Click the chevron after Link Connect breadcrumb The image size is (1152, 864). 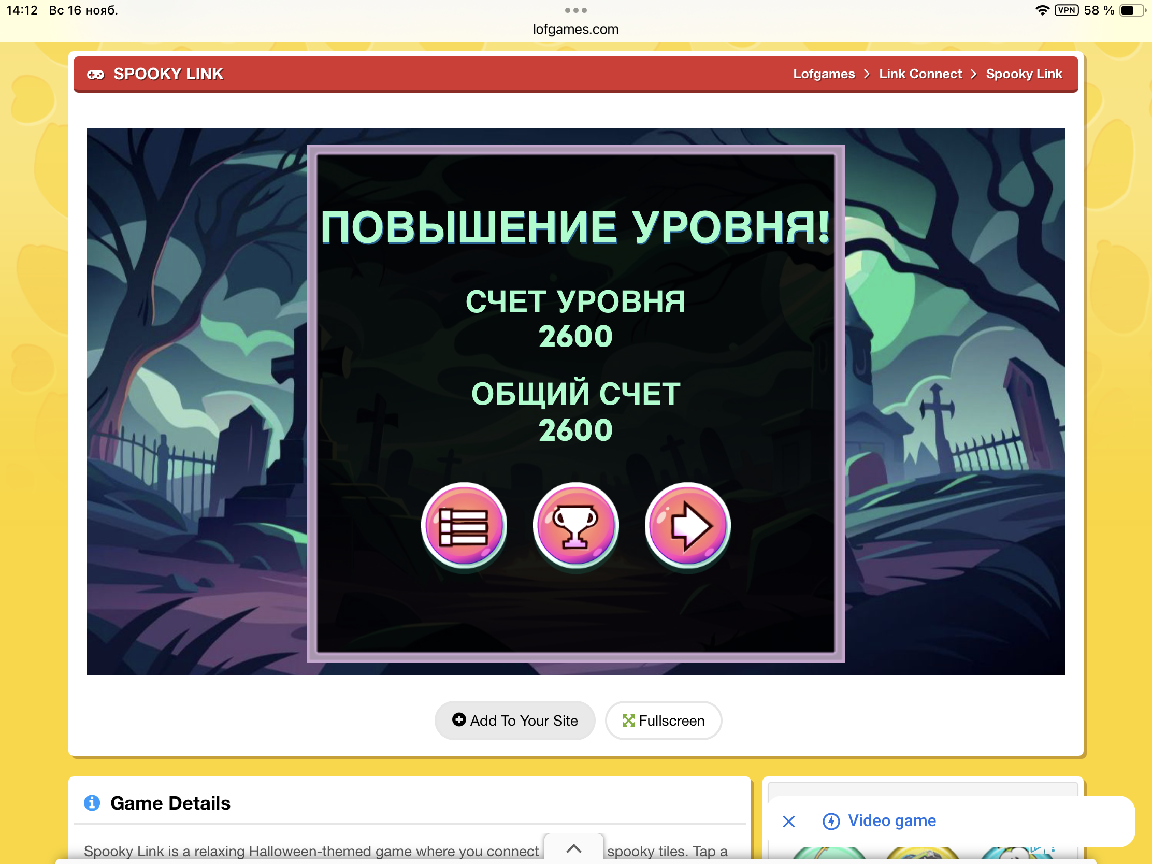pyautogui.click(x=973, y=75)
